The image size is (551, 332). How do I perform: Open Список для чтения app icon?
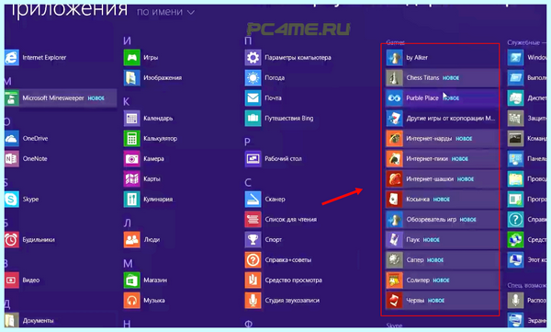tap(253, 219)
